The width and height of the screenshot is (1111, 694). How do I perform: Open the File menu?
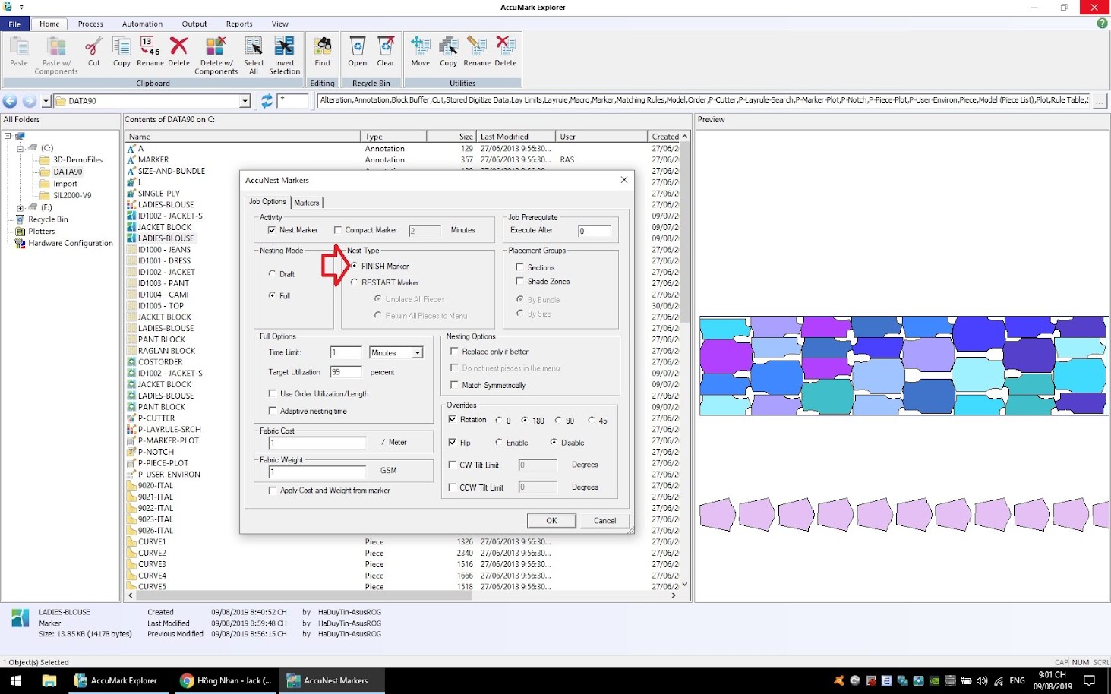click(14, 24)
